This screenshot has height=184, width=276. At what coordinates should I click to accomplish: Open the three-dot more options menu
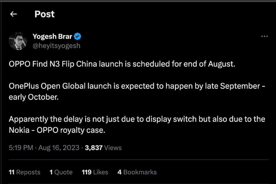(265, 37)
